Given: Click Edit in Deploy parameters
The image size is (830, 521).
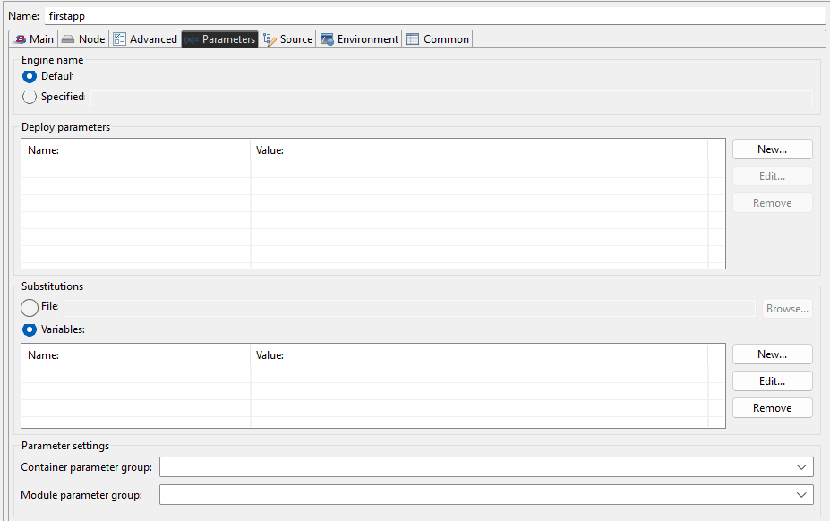Looking at the screenshot, I should point(773,176).
